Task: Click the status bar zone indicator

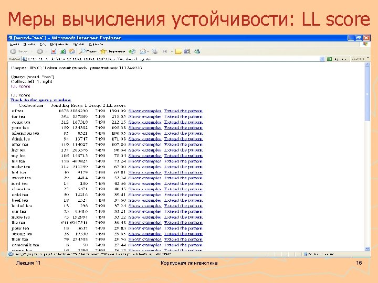Action: (x=337, y=254)
